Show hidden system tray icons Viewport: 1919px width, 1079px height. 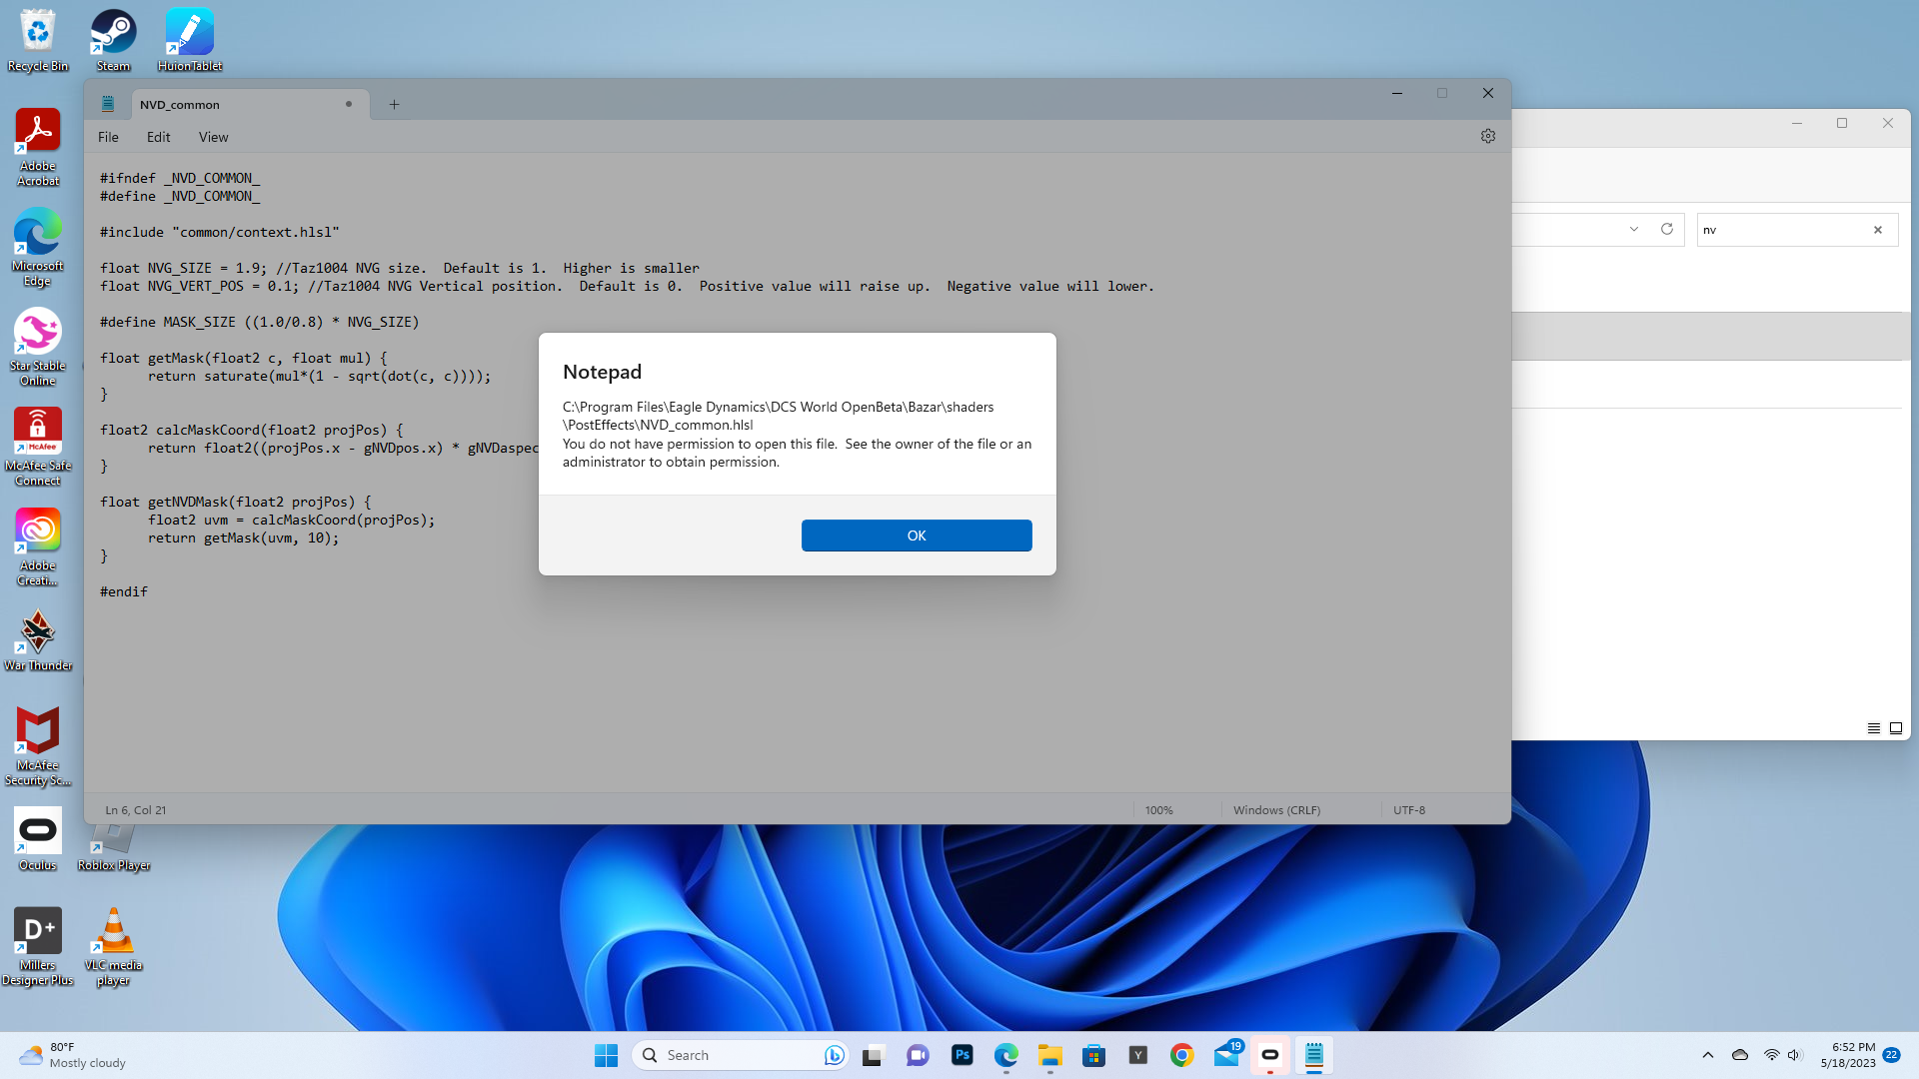point(1708,1055)
